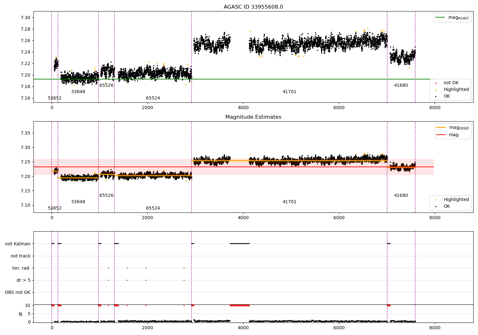The image size is (478, 335).
Task: Click obsid label 41701 in top plot
Action: (289, 92)
